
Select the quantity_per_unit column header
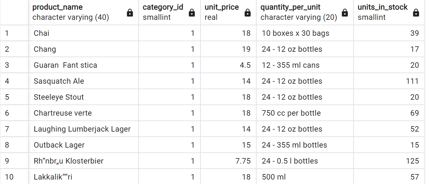[305, 12]
